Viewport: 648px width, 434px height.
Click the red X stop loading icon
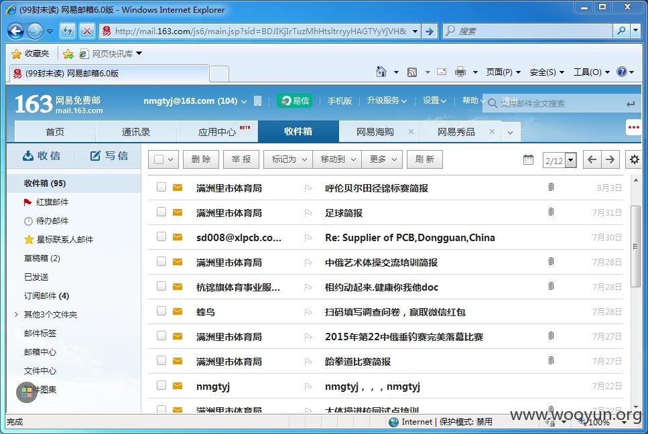point(87,31)
